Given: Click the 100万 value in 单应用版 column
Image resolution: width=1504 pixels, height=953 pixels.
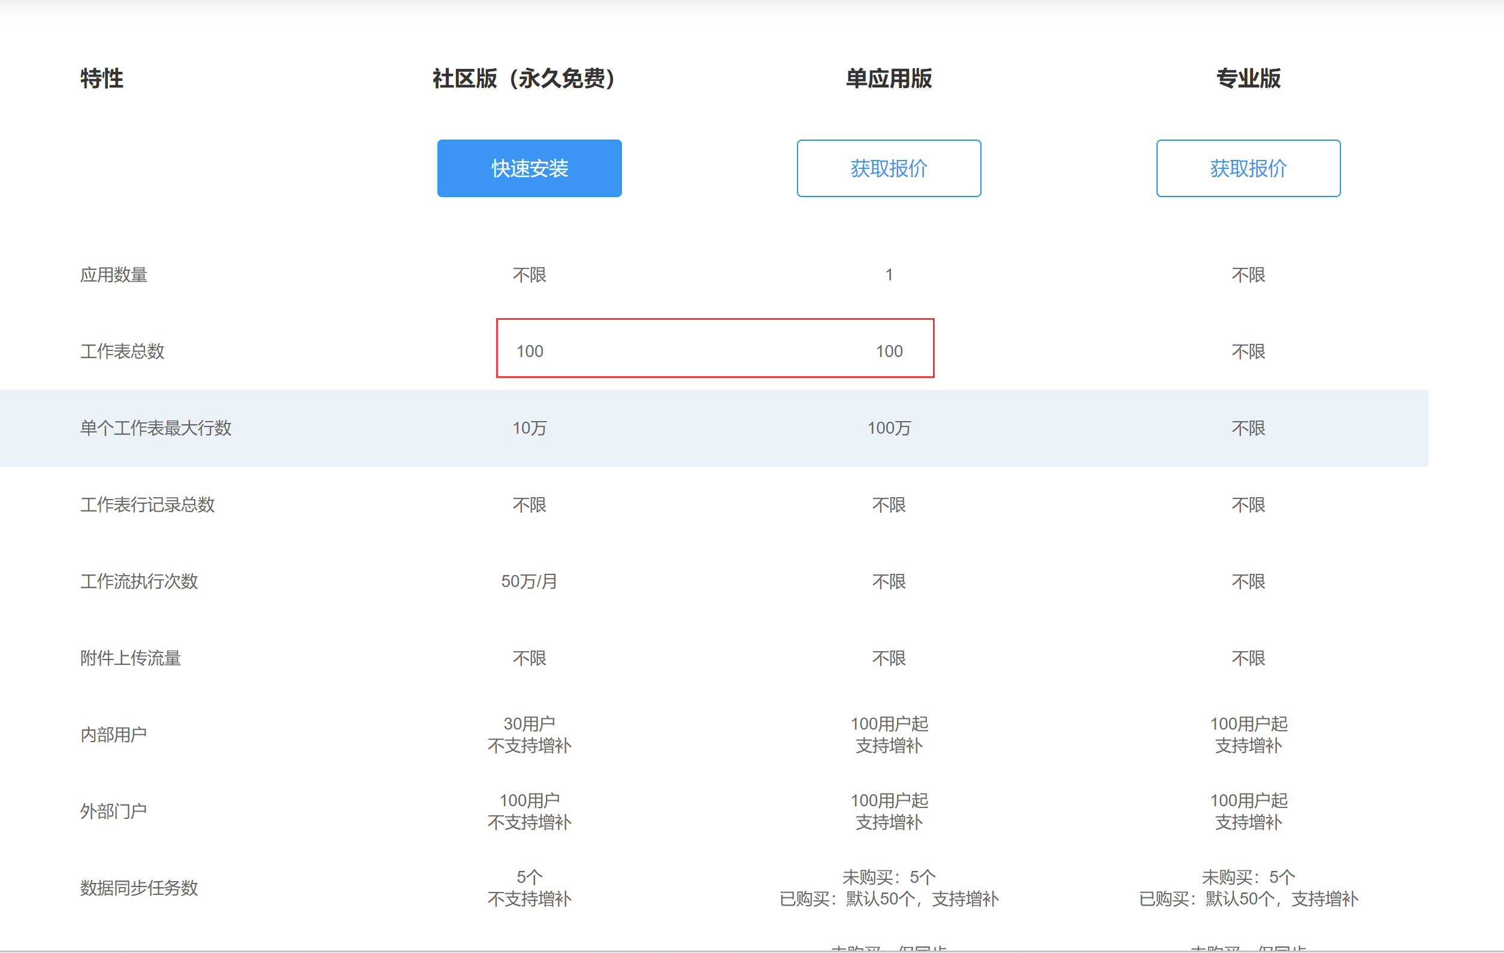Looking at the screenshot, I should coord(888,428).
